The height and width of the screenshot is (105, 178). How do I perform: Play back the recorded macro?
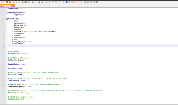click(x=91, y=2)
